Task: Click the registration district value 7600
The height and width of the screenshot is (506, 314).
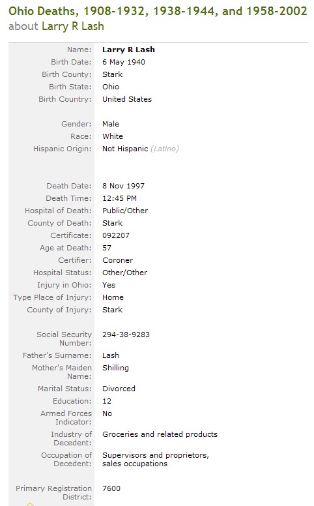Action: [111, 488]
